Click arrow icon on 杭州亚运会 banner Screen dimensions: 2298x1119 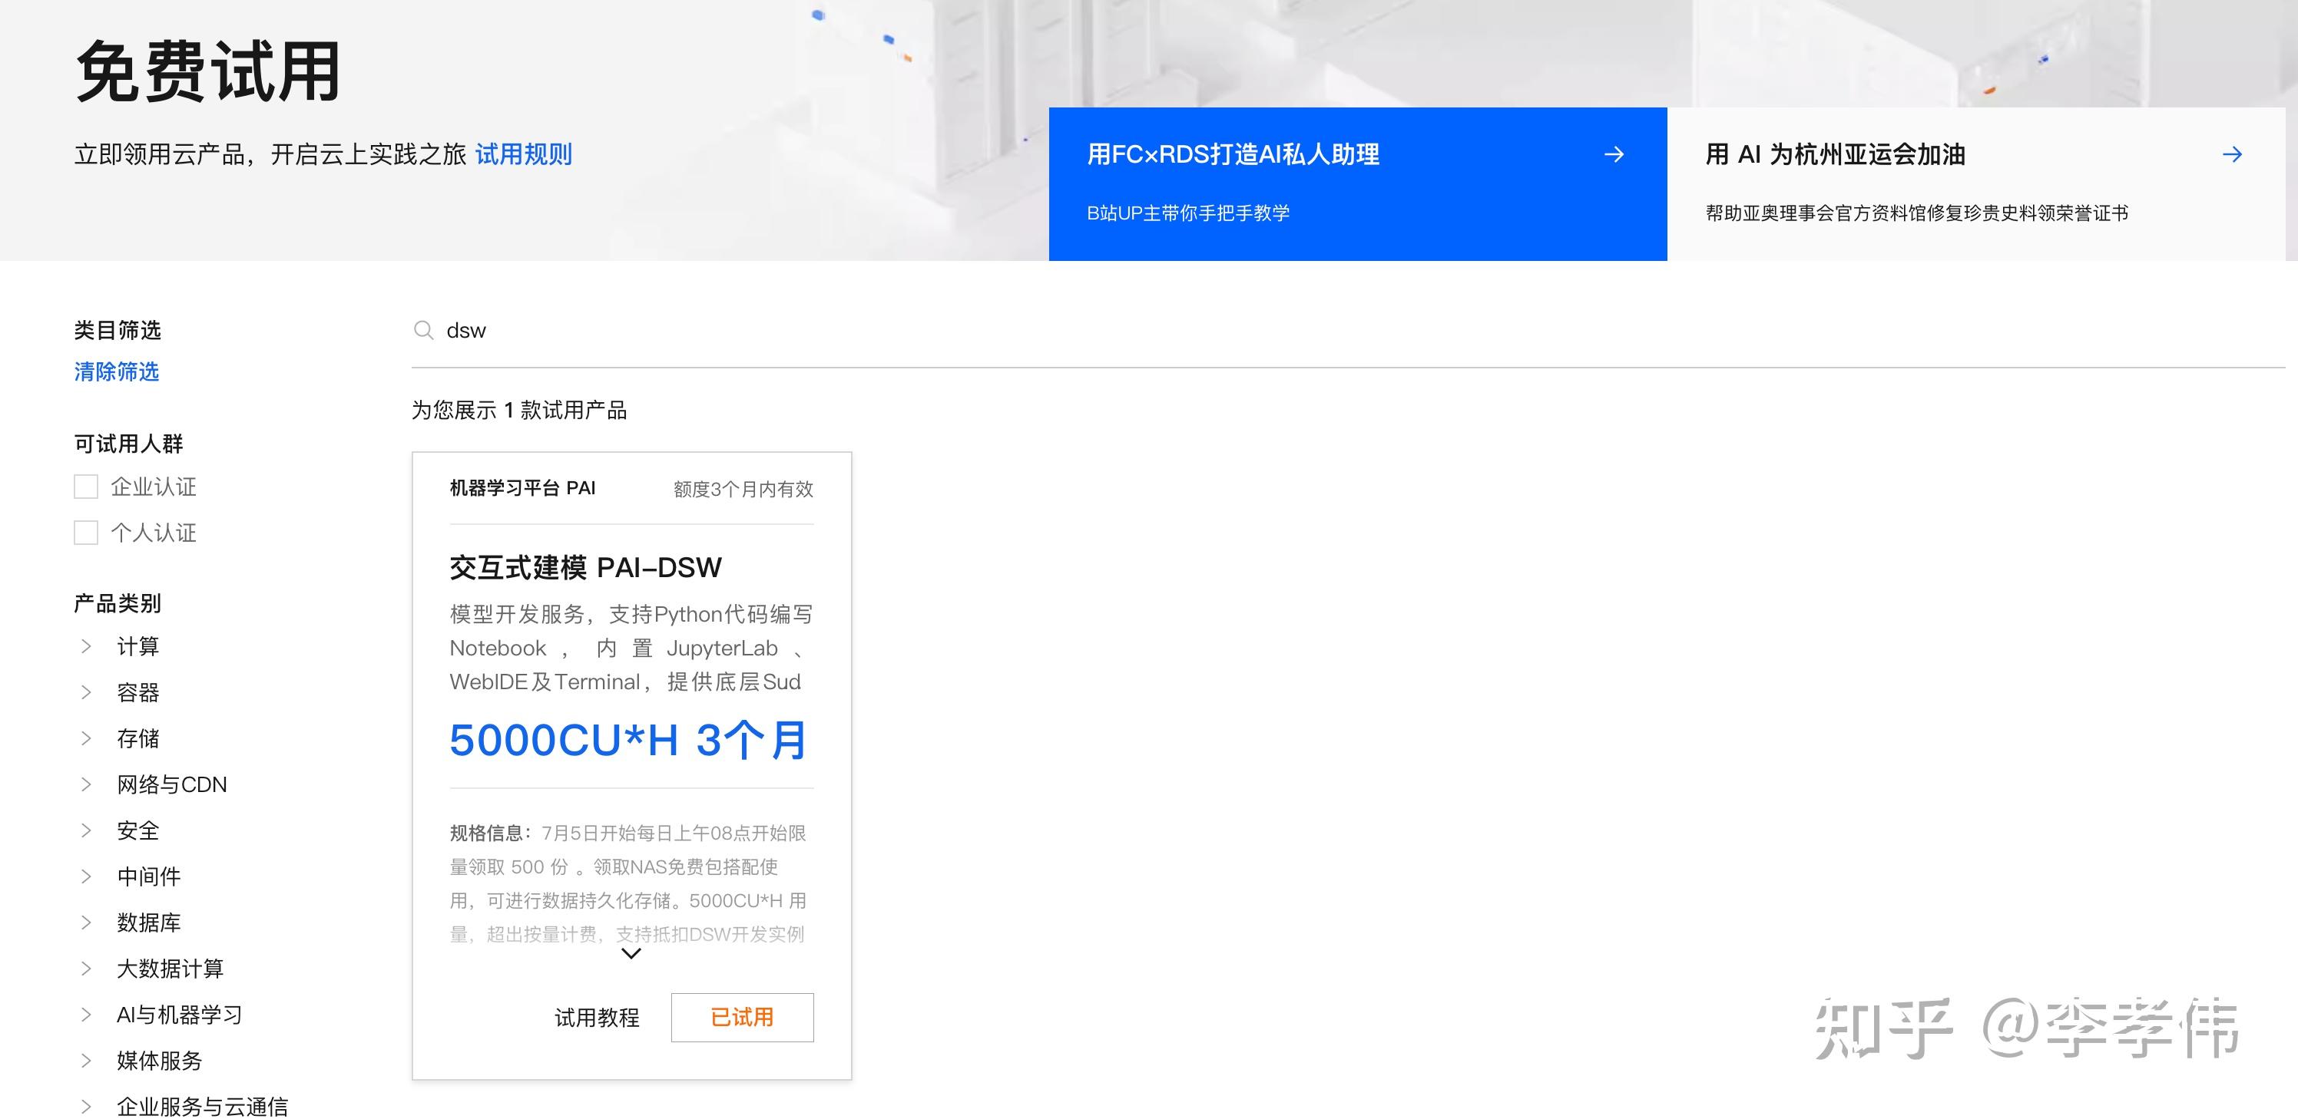coord(2232,154)
